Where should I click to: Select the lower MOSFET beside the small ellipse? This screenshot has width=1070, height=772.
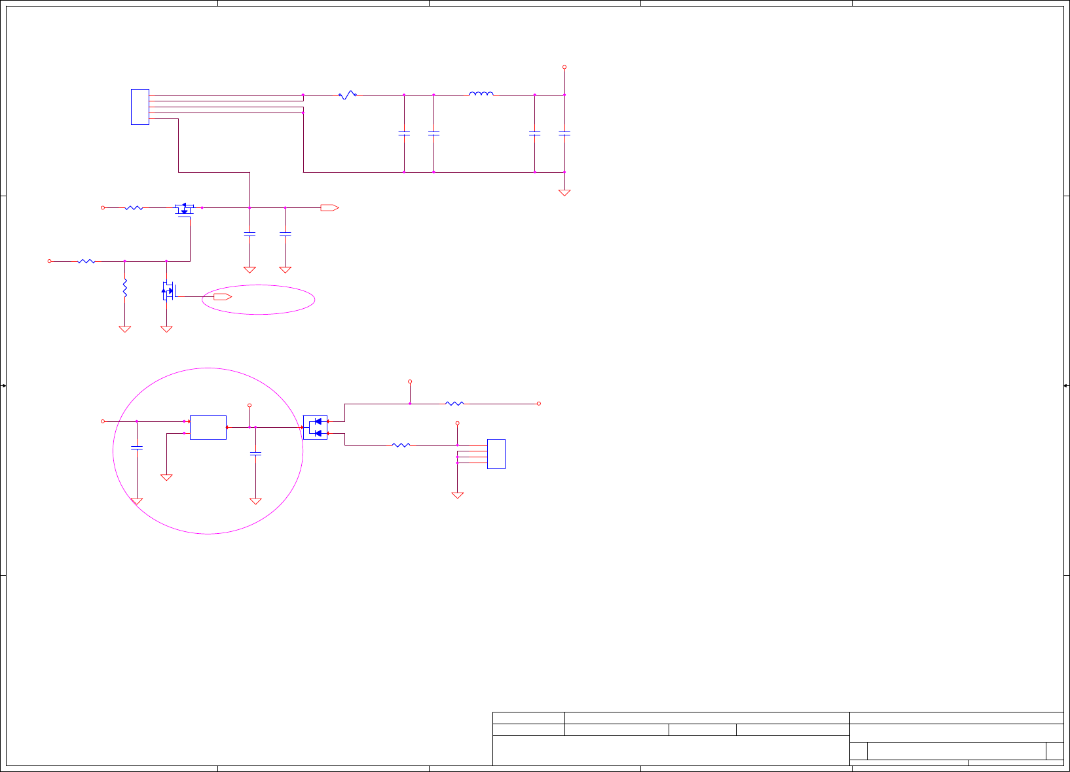click(x=168, y=290)
